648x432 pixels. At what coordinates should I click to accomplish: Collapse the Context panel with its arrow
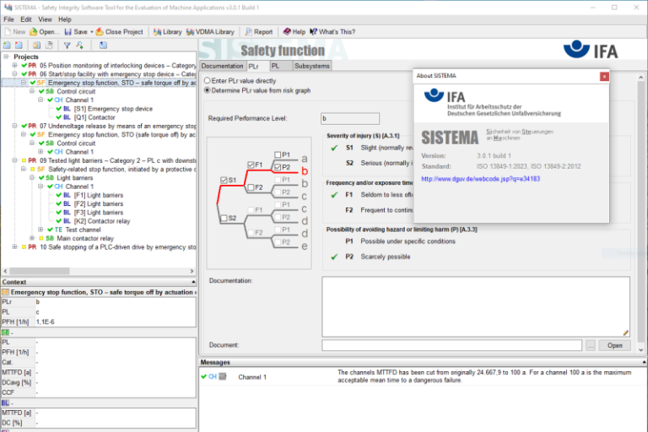[193, 282]
